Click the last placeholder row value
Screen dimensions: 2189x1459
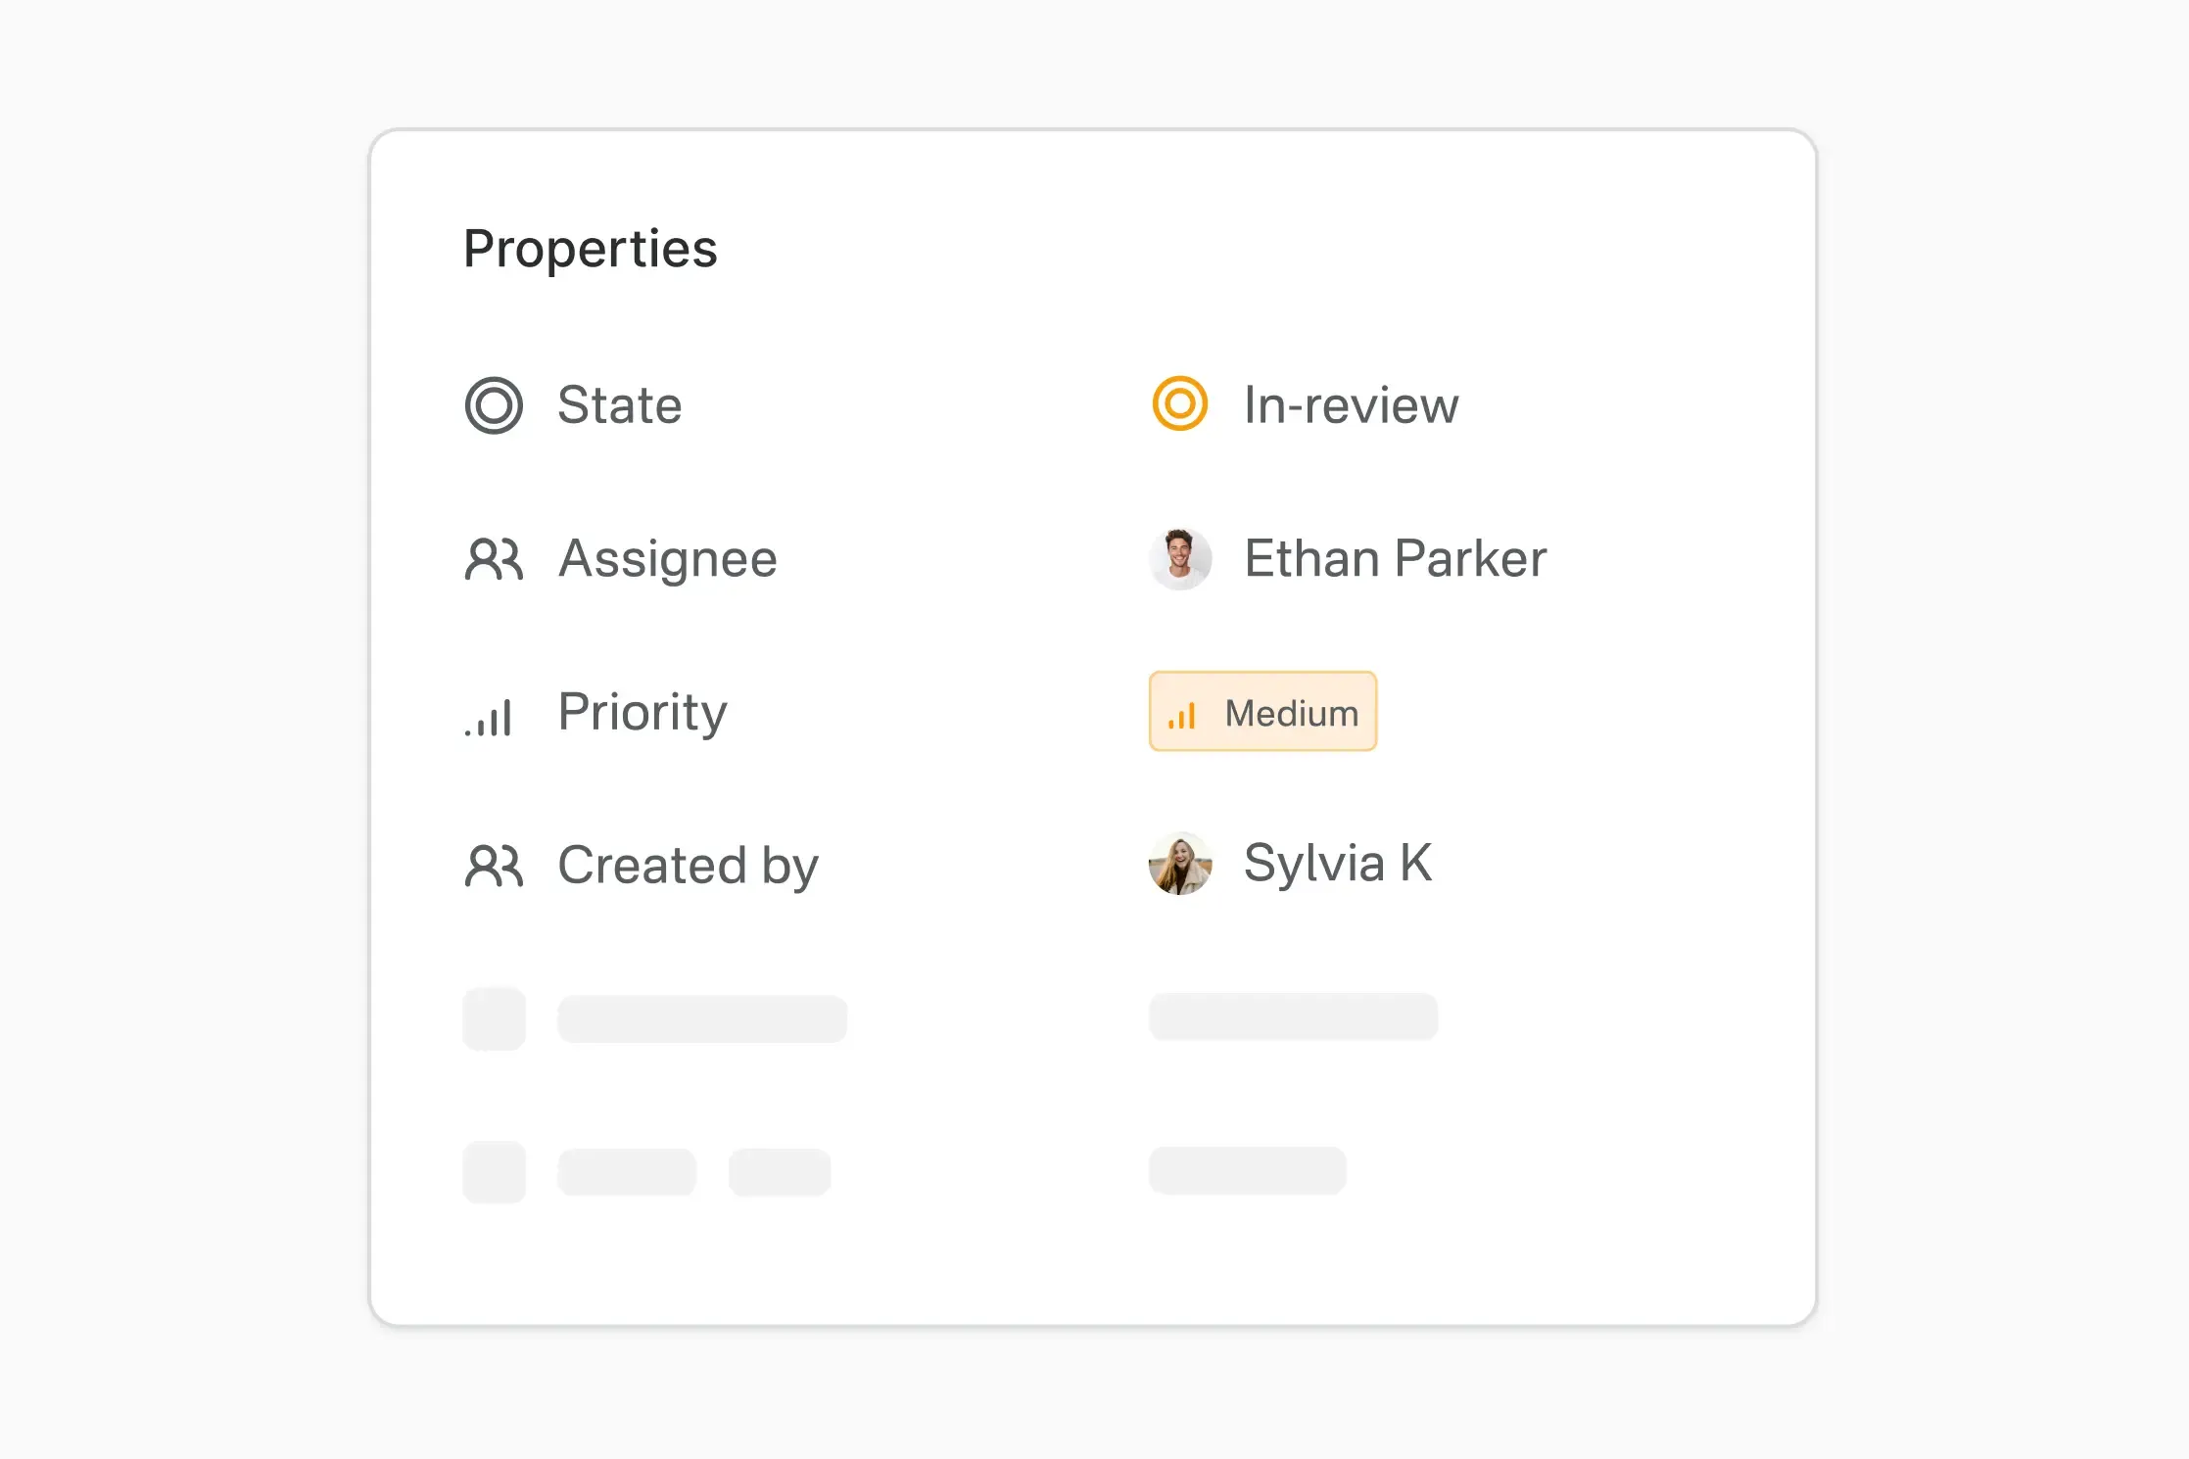click(1247, 1170)
